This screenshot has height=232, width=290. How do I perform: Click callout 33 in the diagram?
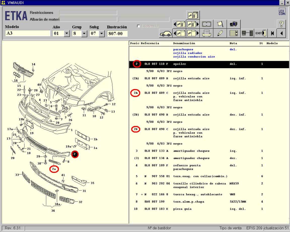click(x=17, y=175)
